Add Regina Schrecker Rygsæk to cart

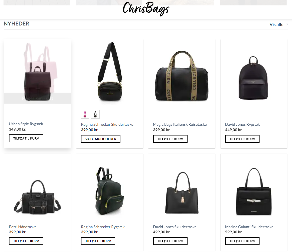98,241
